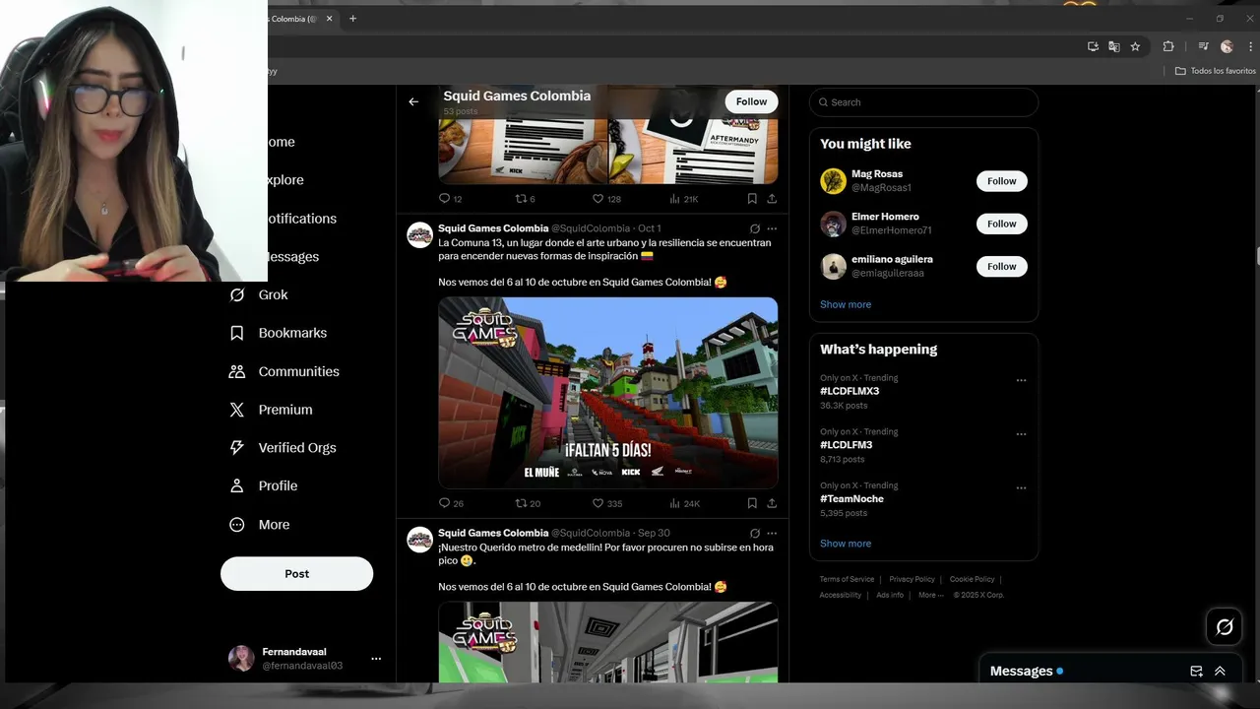This screenshot has width=1260, height=709.
Task: Open Cookie Policy link
Action: (972, 579)
